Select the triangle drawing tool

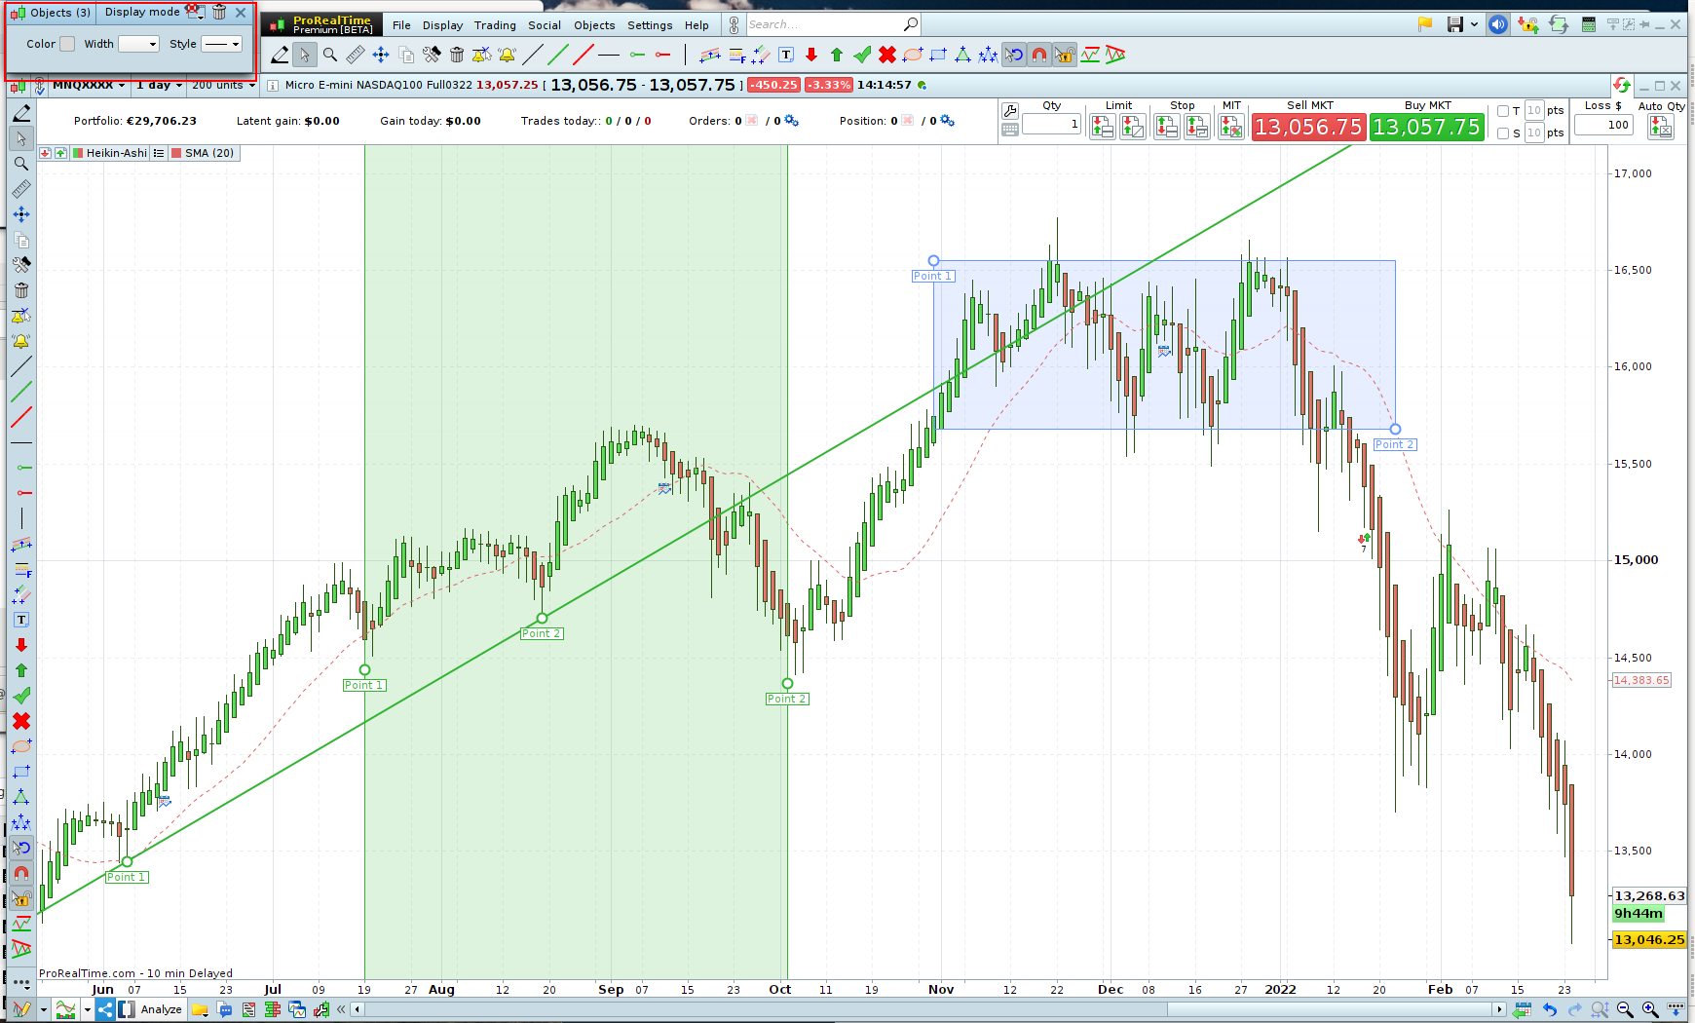(x=962, y=55)
